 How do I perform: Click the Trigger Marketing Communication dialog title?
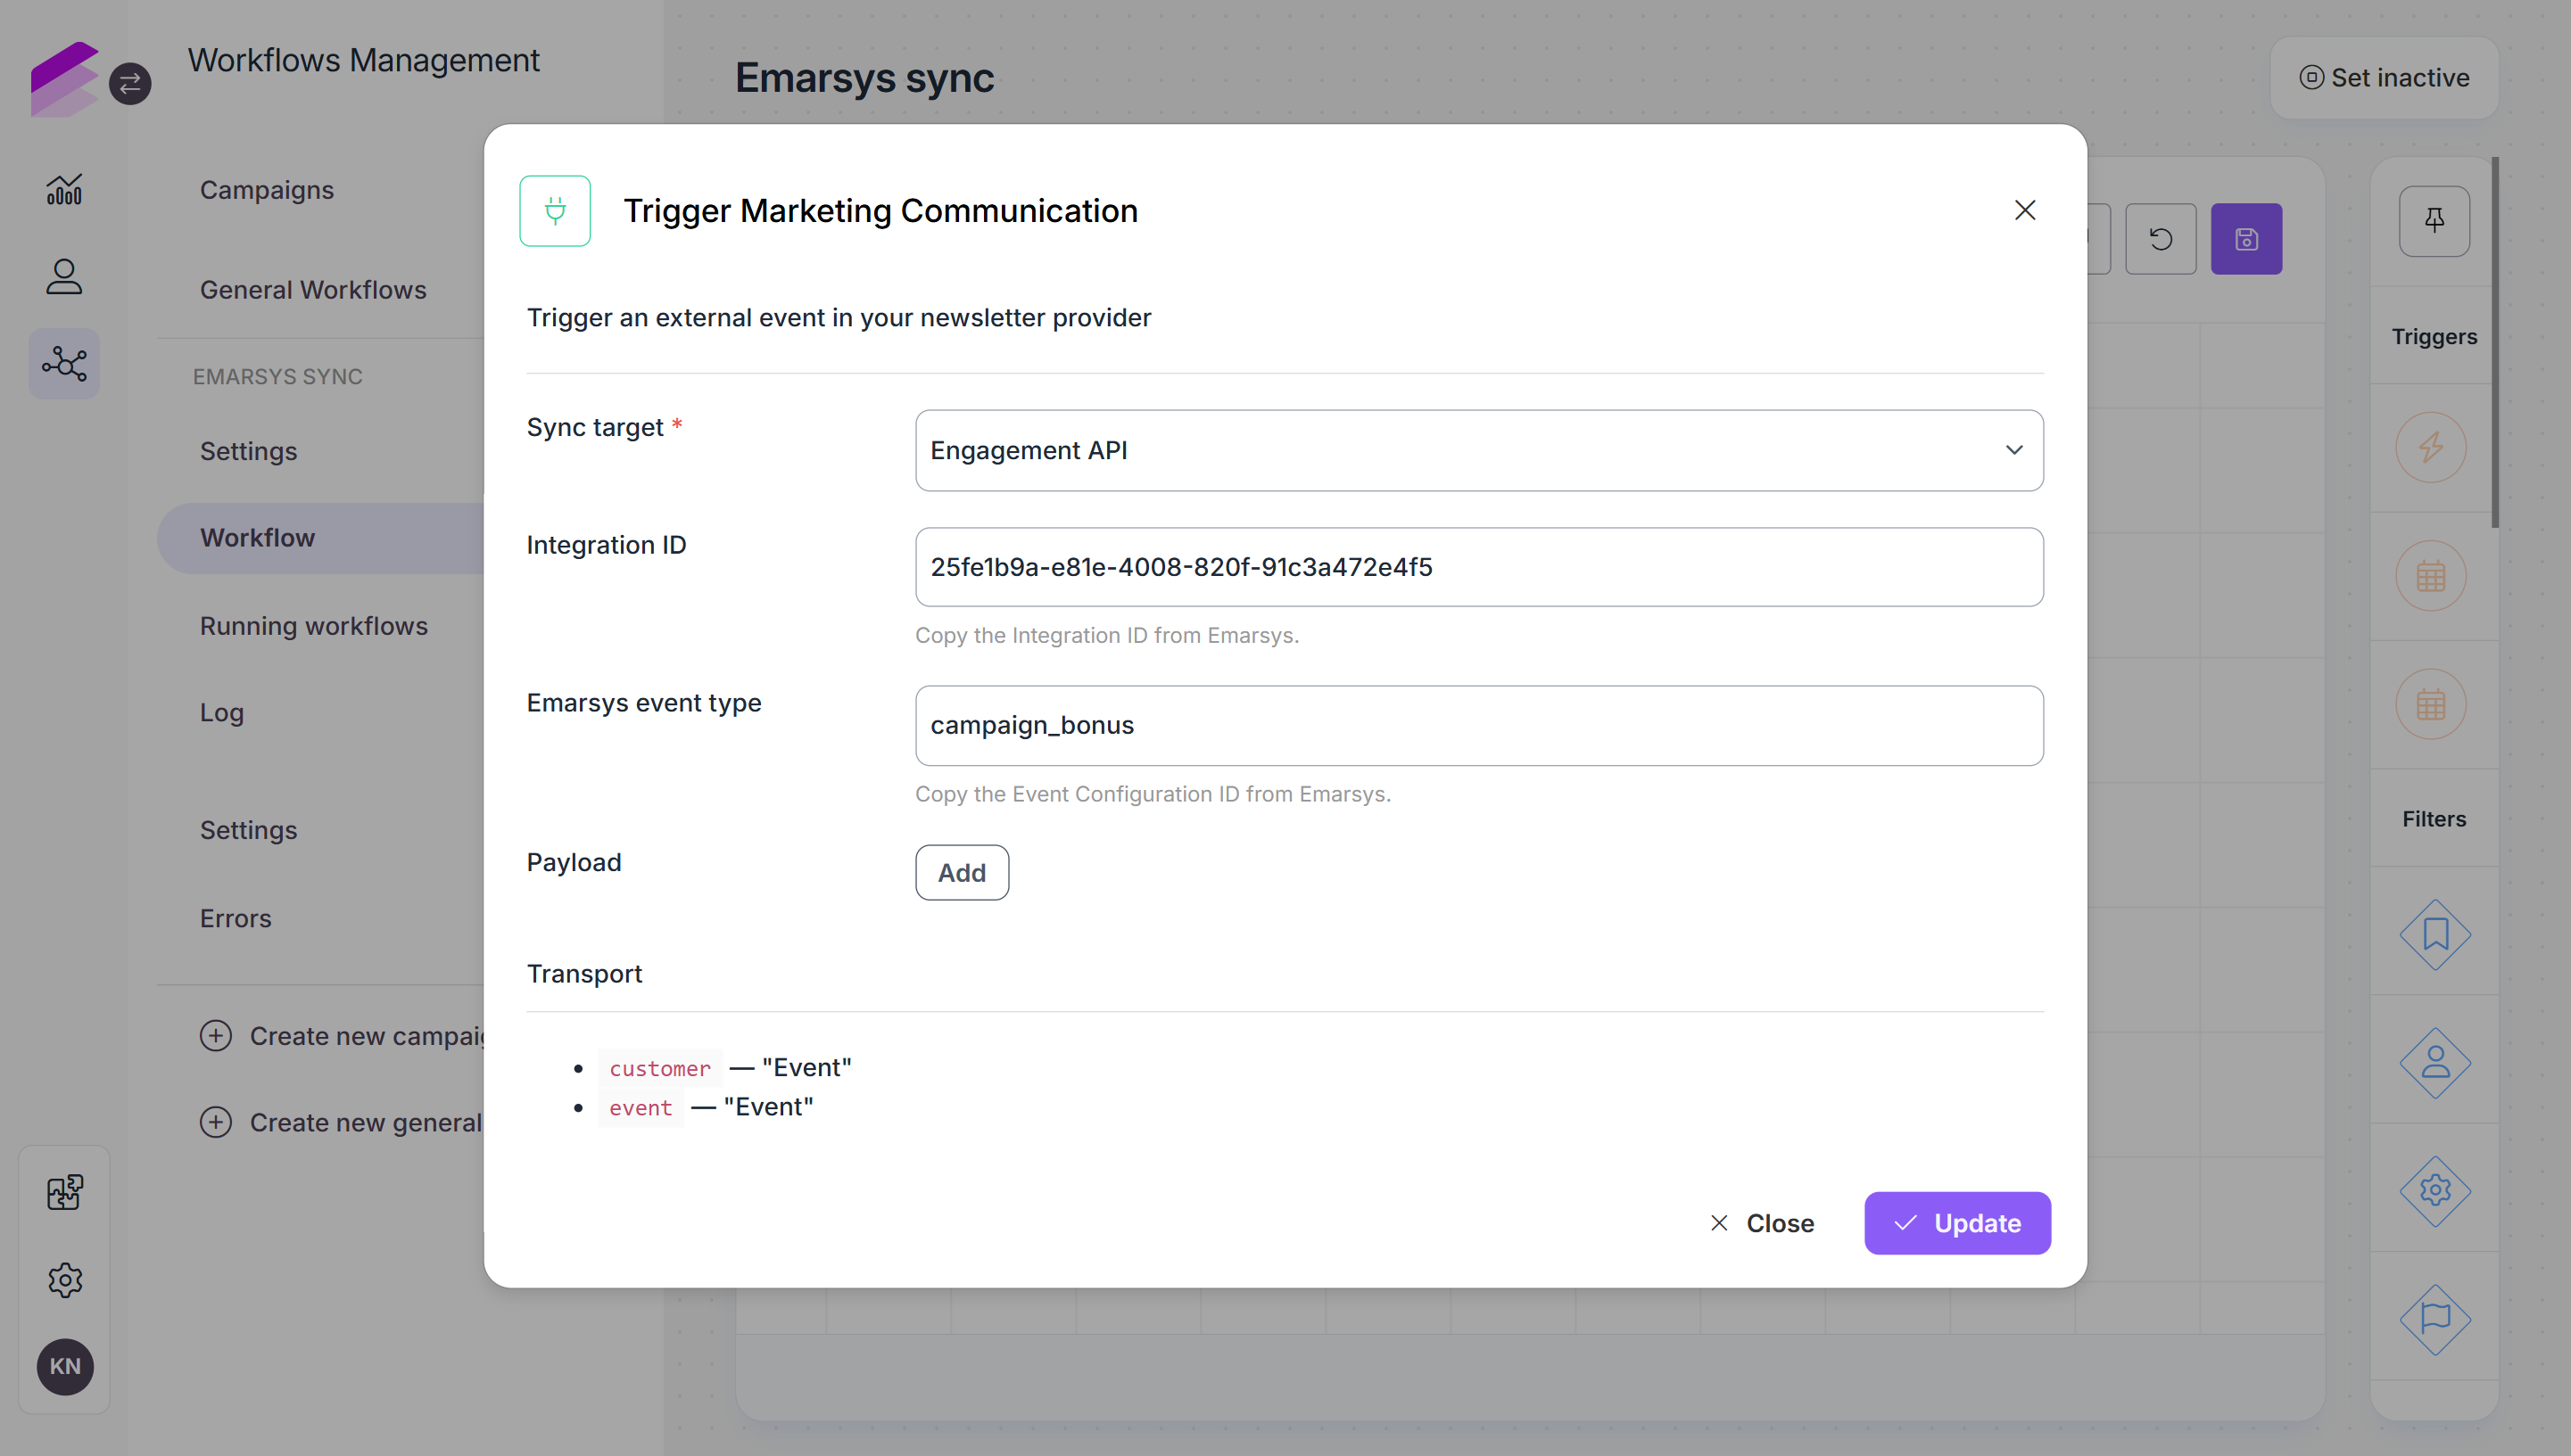880,211
